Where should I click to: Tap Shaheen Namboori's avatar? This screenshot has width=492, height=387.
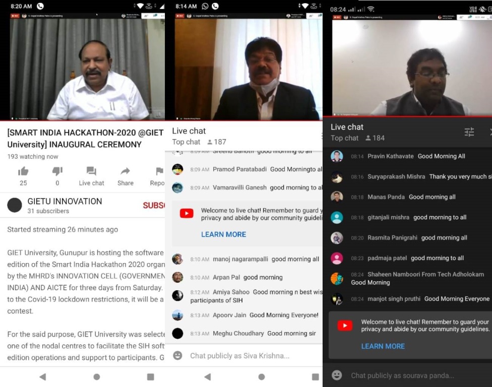coord(337,279)
